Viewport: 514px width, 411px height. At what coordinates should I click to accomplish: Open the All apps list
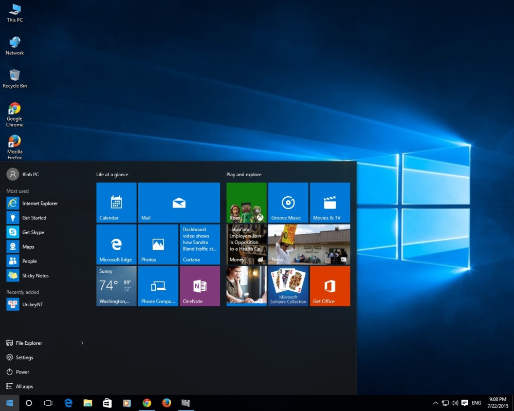pos(24,386)
